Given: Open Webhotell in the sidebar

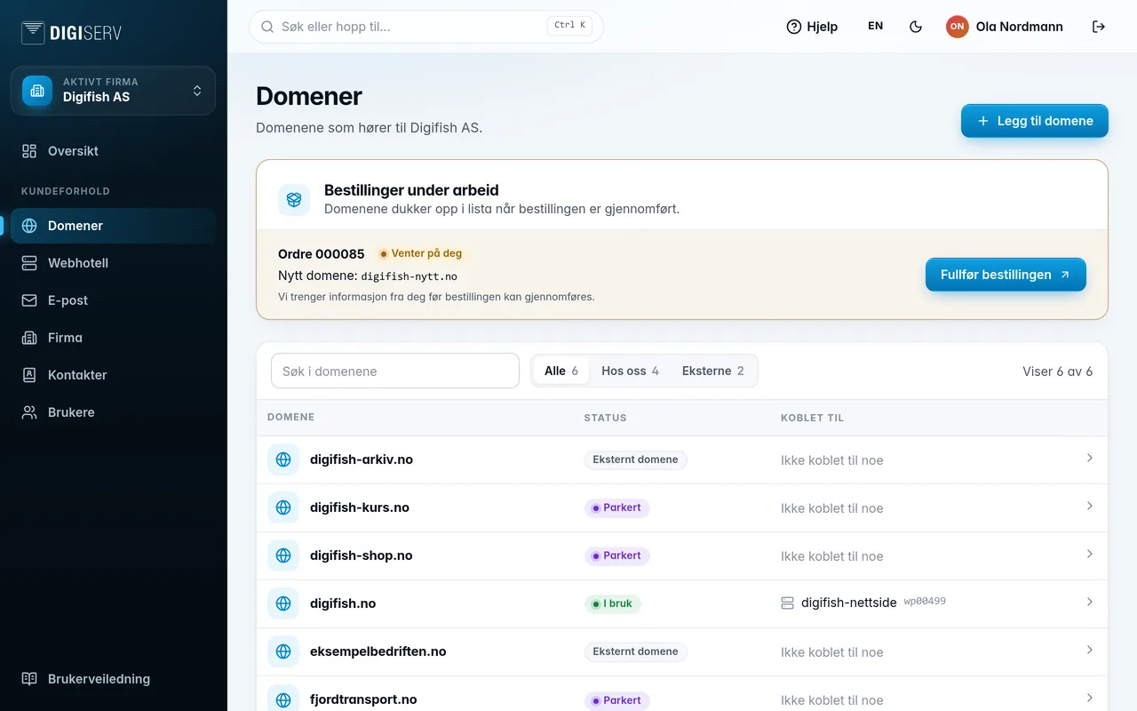Looking at the screenshot, I should 113,263.
